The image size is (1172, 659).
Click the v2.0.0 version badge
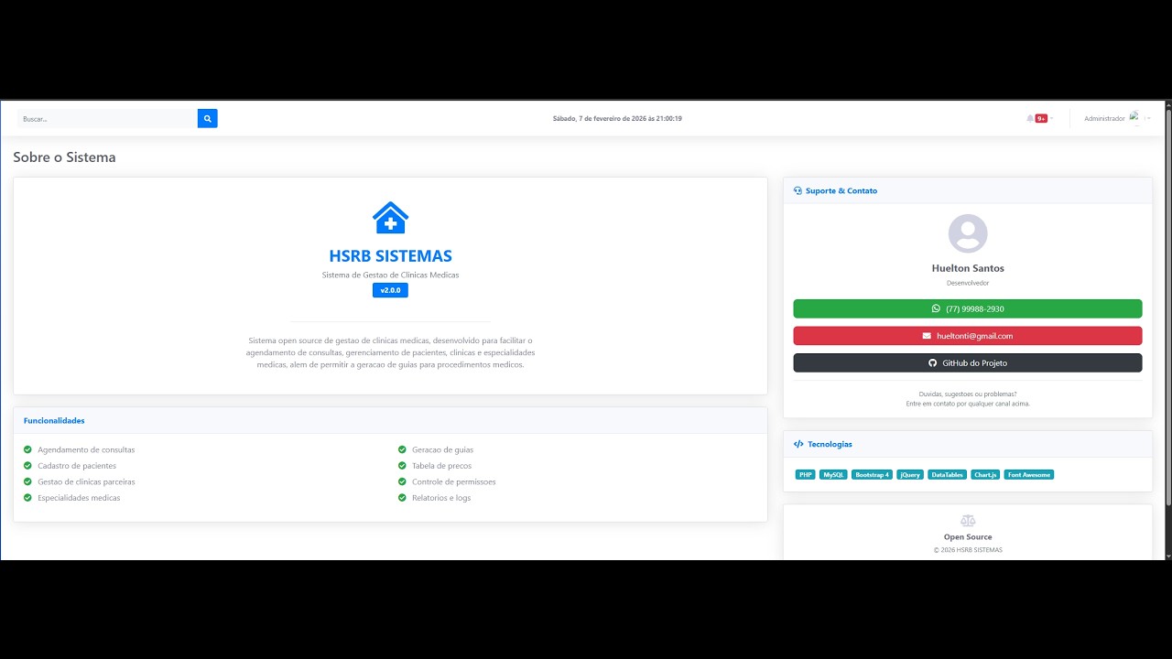390,290
